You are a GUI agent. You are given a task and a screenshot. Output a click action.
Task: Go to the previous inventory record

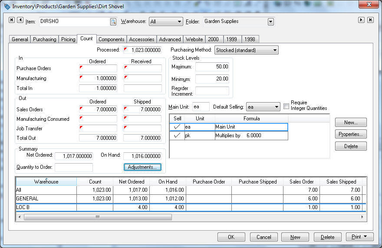point(20,20)
